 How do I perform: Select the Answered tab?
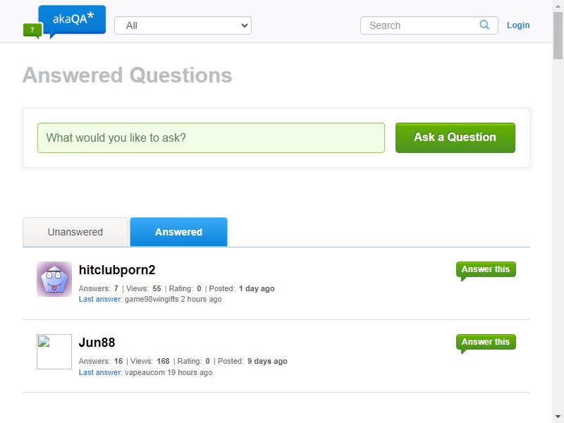[x=178, y=232]
